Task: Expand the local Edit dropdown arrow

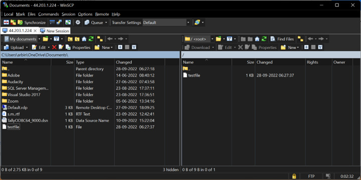Action: (49, 47)
